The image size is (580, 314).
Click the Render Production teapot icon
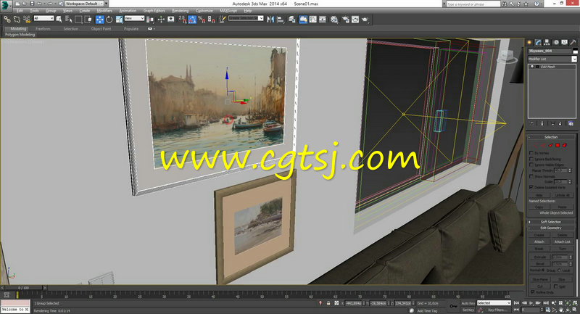click(x=365, y=20)
